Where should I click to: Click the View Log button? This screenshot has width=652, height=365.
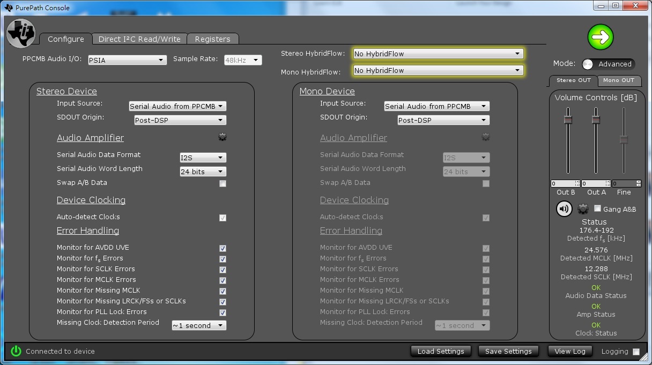tap(570, 351)
